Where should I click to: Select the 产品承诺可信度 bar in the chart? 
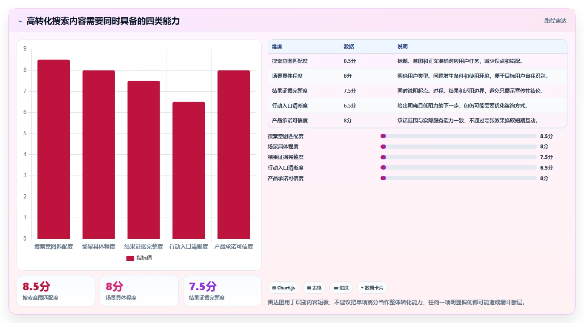(x=234, y=155)
